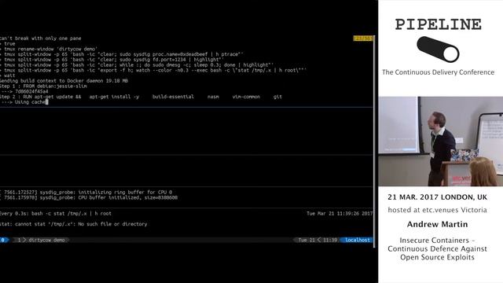Click the tmux rename-window 'dirtycow demo' line

pos(49,49)
